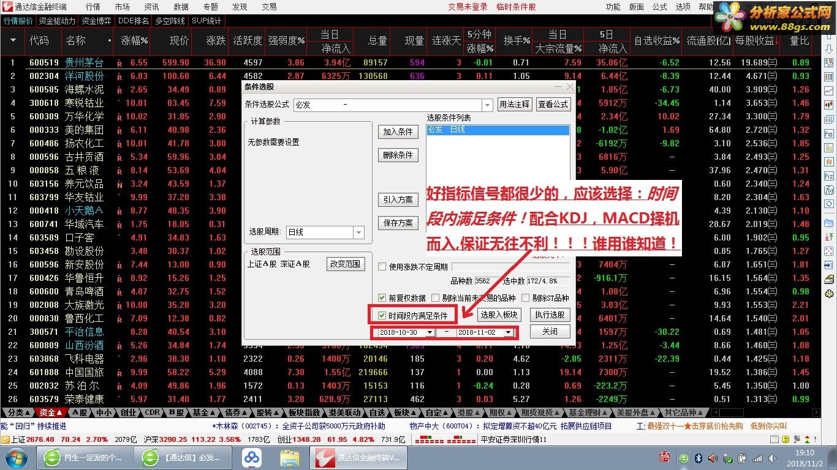
Task: Click the blue arrow panel sidebar icon
Action: (828, 265)
